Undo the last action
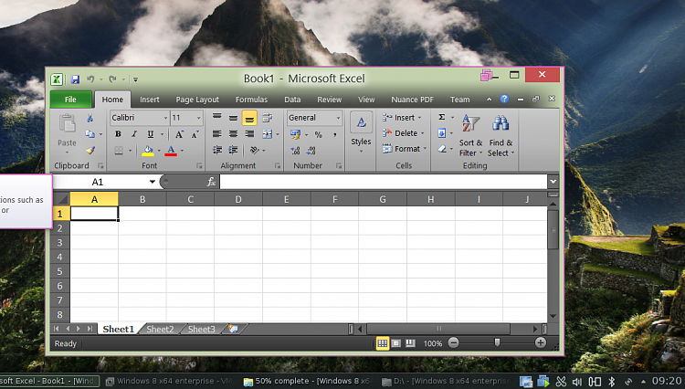685x389 pixels. [x=90, y=79]
